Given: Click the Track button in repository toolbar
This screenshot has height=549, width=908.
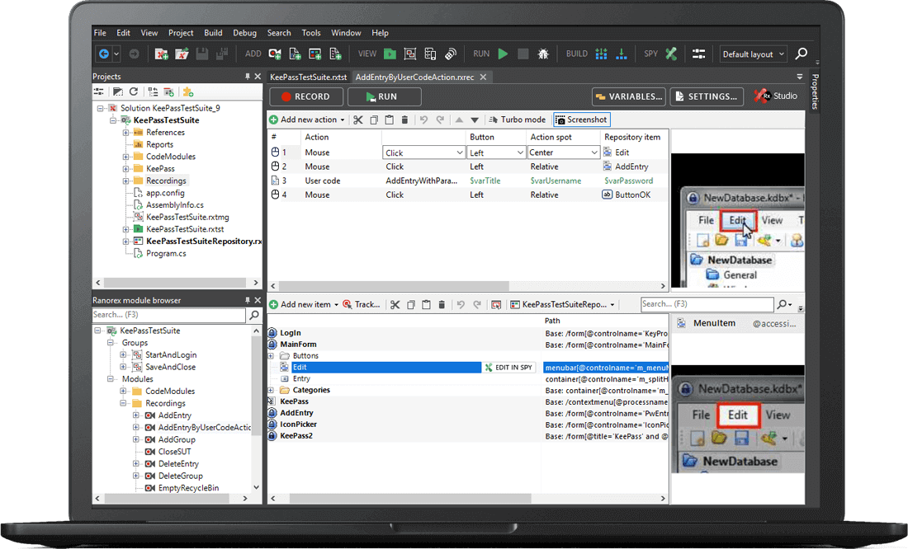Looking at the screenshot, I should (362, 304).
